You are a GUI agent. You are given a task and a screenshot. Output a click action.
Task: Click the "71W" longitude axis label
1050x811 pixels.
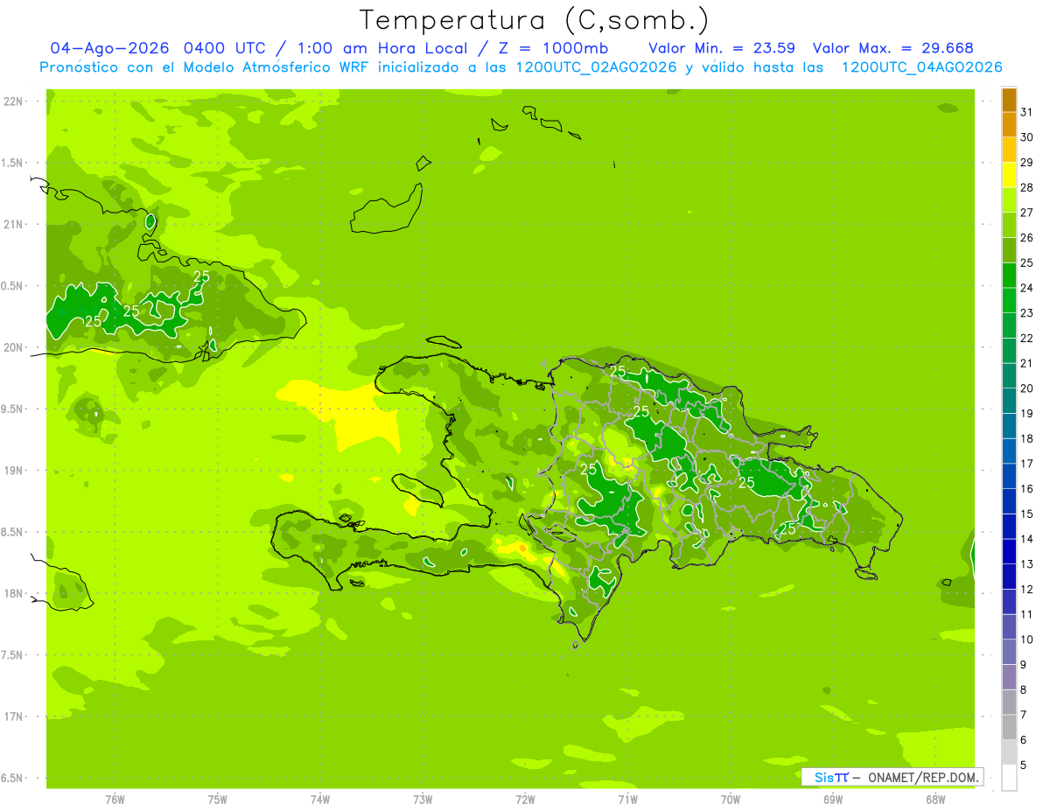click(627, 800)
